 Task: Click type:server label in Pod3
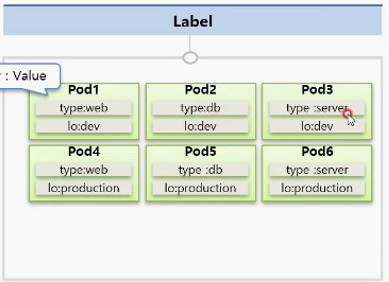point(317,108)
